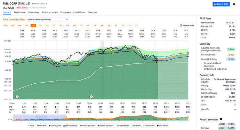Open the Fiscal fitness tab

point(79,13)
